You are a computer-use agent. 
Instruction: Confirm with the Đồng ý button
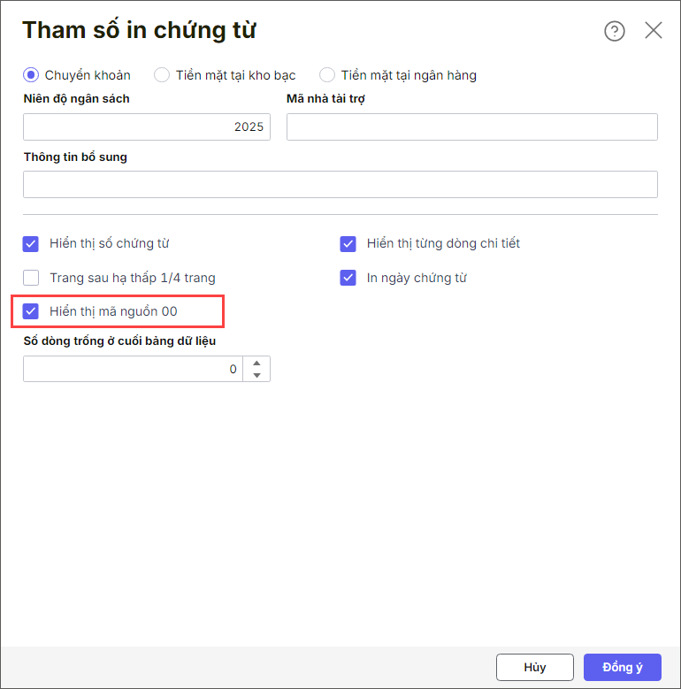click(x=622, y=667)
